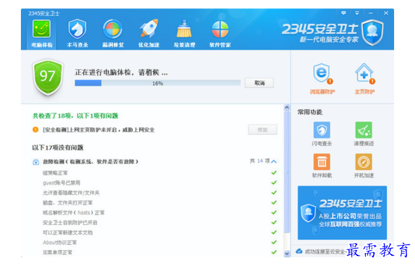Click the cloud connection status icon
415x268 pixels.
click(x=299, y=251)
